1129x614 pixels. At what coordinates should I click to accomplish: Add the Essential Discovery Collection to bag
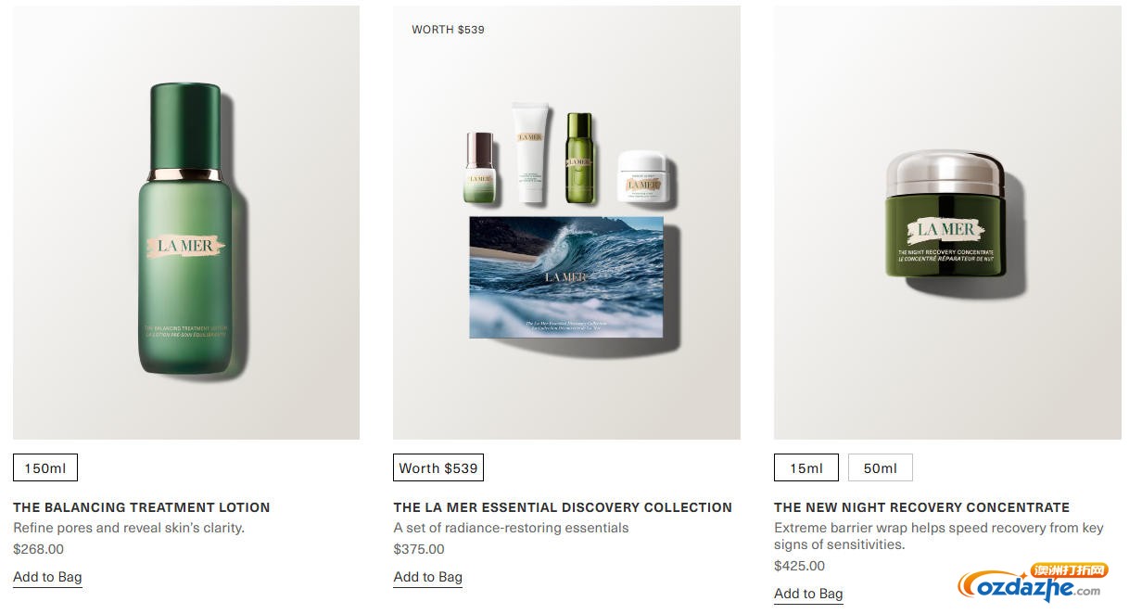tap(428, 577)
